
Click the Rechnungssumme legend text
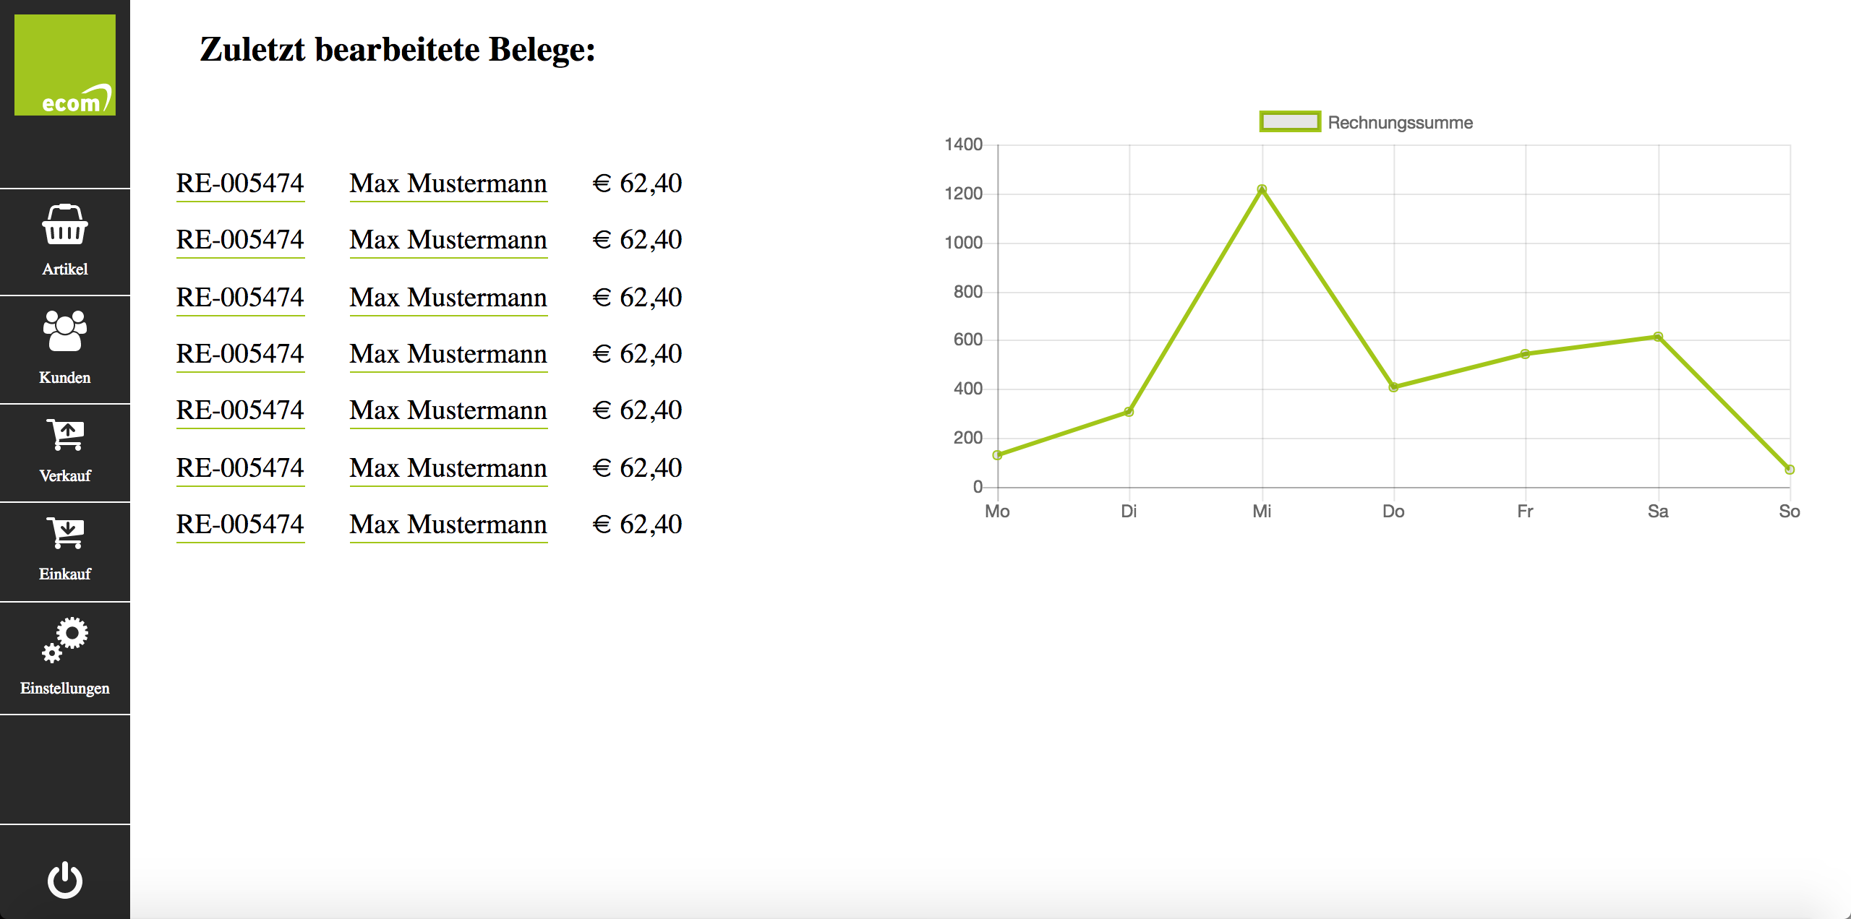1400,123
